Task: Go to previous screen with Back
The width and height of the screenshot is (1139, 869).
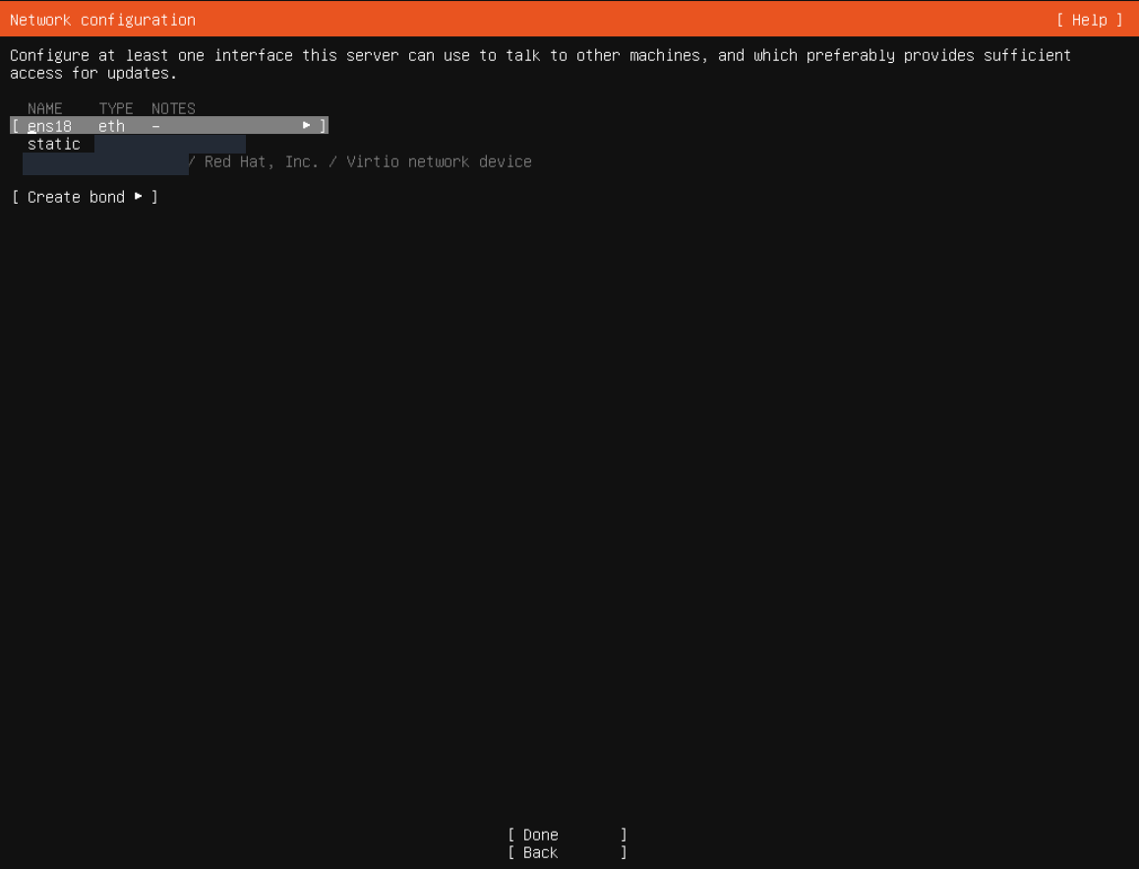Action: [567, 852]
